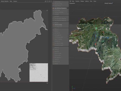121x91 pixels.
Task: Open the viewport Filter menu
Action: (x=91, y=1)
